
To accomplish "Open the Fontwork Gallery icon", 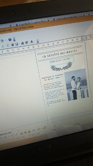I will [21, 134].
